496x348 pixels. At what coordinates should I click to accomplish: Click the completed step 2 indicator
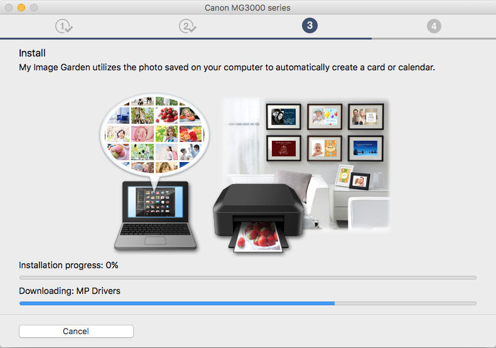point(186,26)
